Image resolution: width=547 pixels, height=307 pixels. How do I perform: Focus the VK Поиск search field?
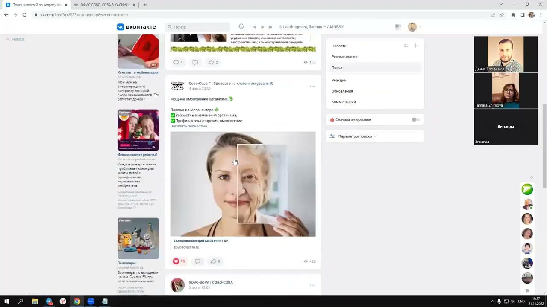(197, 27)
